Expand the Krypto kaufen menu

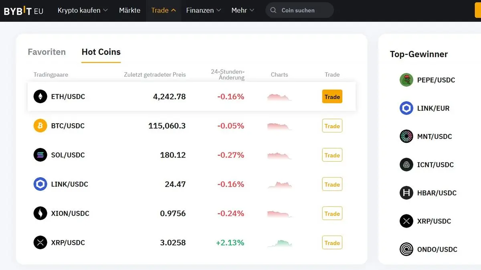point(83,10)
